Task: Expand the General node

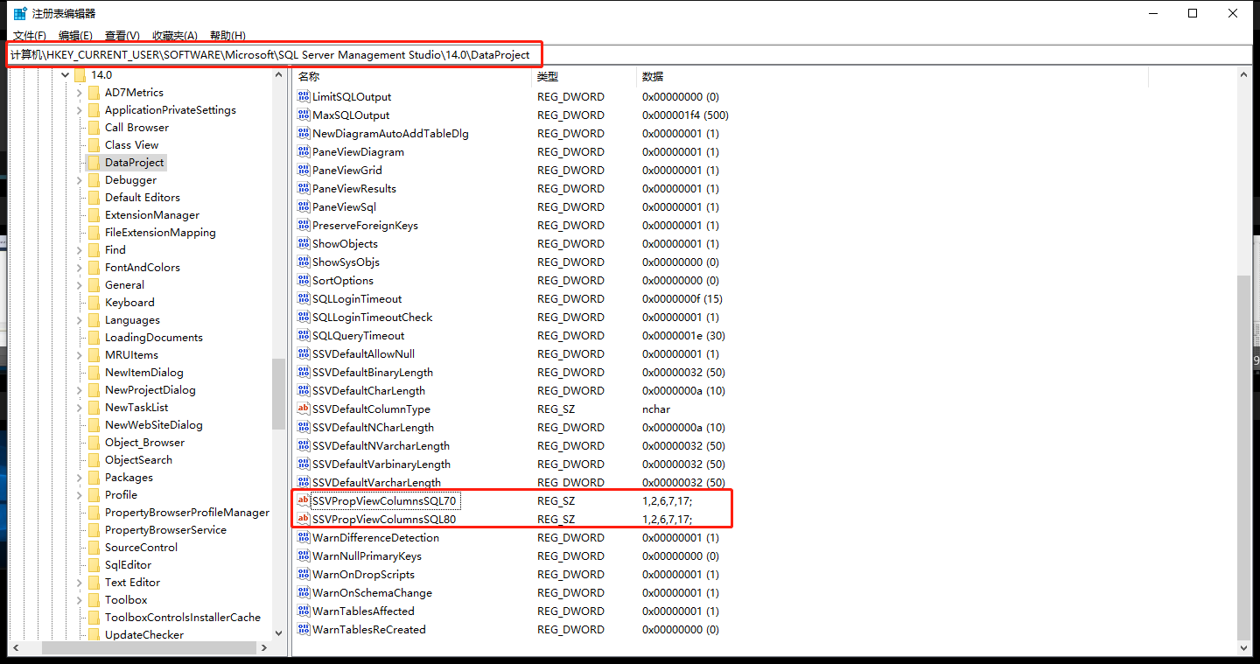Action: [x=80, y=285]
